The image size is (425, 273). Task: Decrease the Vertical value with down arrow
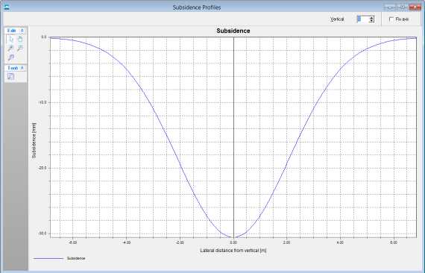[371, 21]
